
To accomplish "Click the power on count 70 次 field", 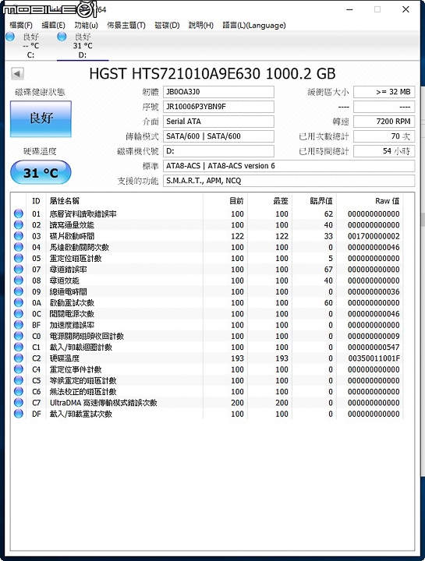I will tap(384, 136).
